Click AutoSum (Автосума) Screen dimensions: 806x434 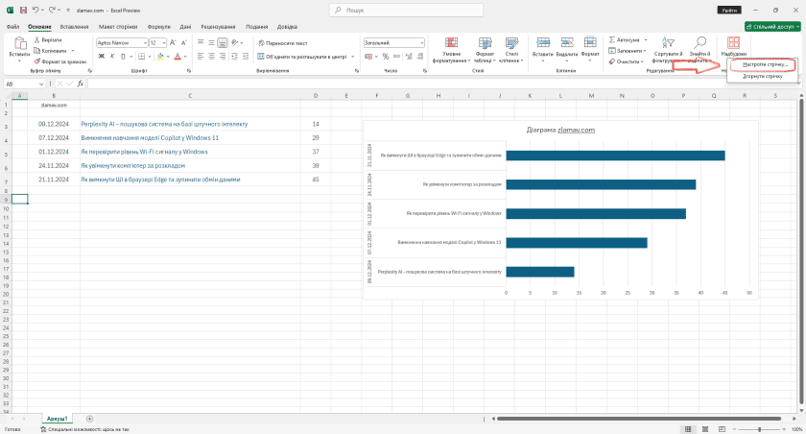pyautogui.click(x=624, y=39)
